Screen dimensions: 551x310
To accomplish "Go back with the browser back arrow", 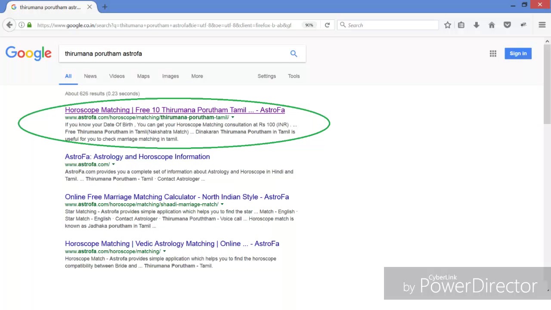I will tap(9, 25).
